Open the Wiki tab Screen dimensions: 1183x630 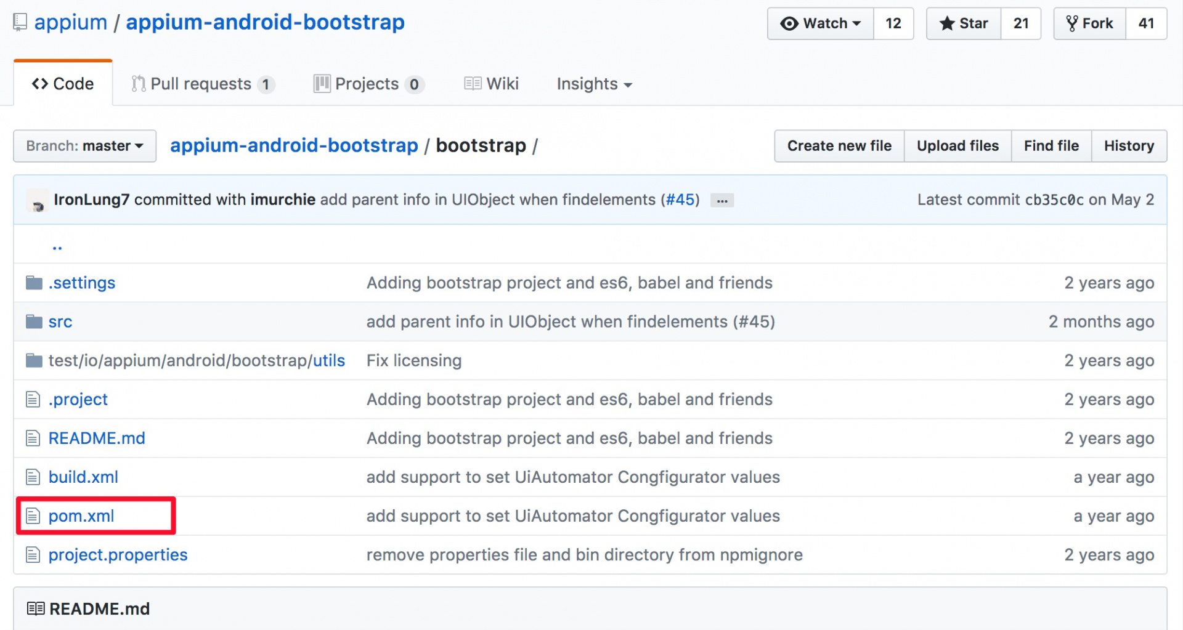(491, 84)
